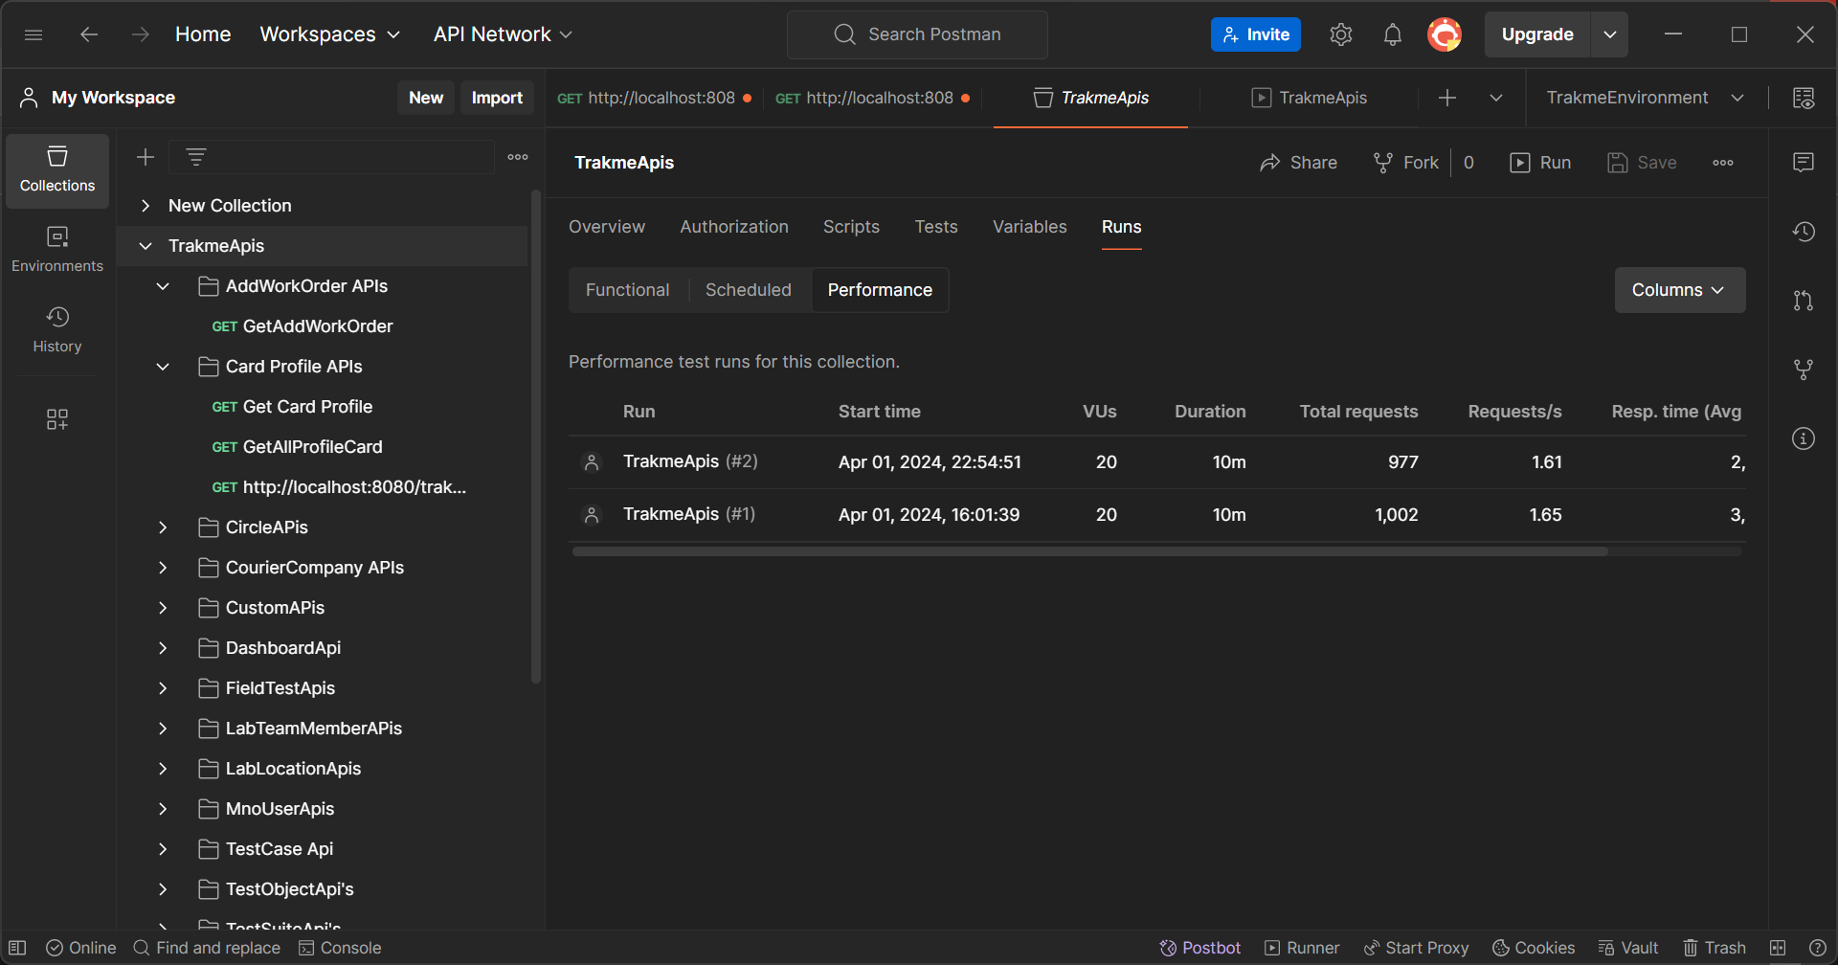Open the user profile avatar
1838x965 pixels.
point(1445,34)
